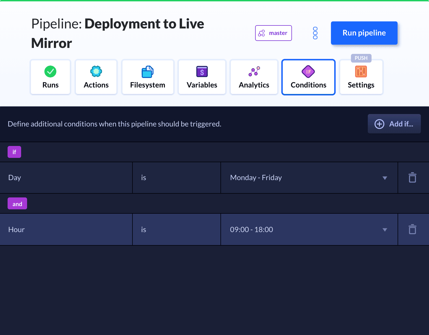Image resolution: width=429 pixels, height=335 pixels.
Task: Open the three-dot more options menu
Action: point(315,33)
